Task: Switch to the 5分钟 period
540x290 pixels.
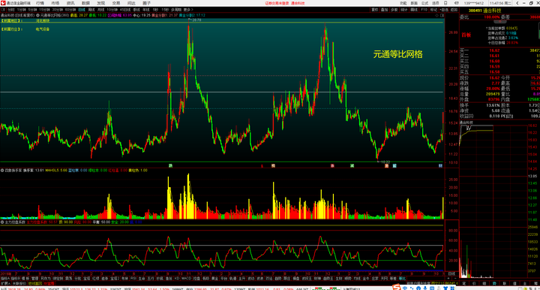Action: coord(32,10)
